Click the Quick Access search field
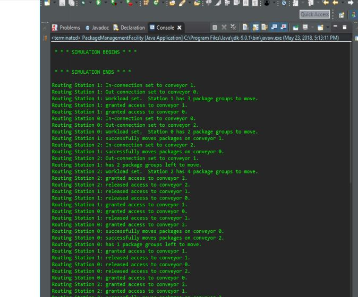The width and height of the screenshot is (358, 297). (x=314, y=14)
